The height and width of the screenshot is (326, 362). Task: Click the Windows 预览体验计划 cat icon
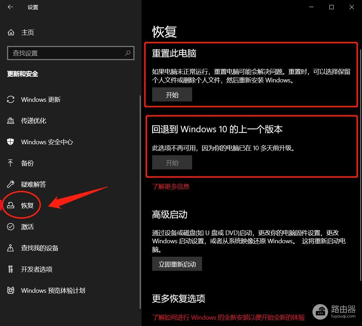tap(11, 290)
